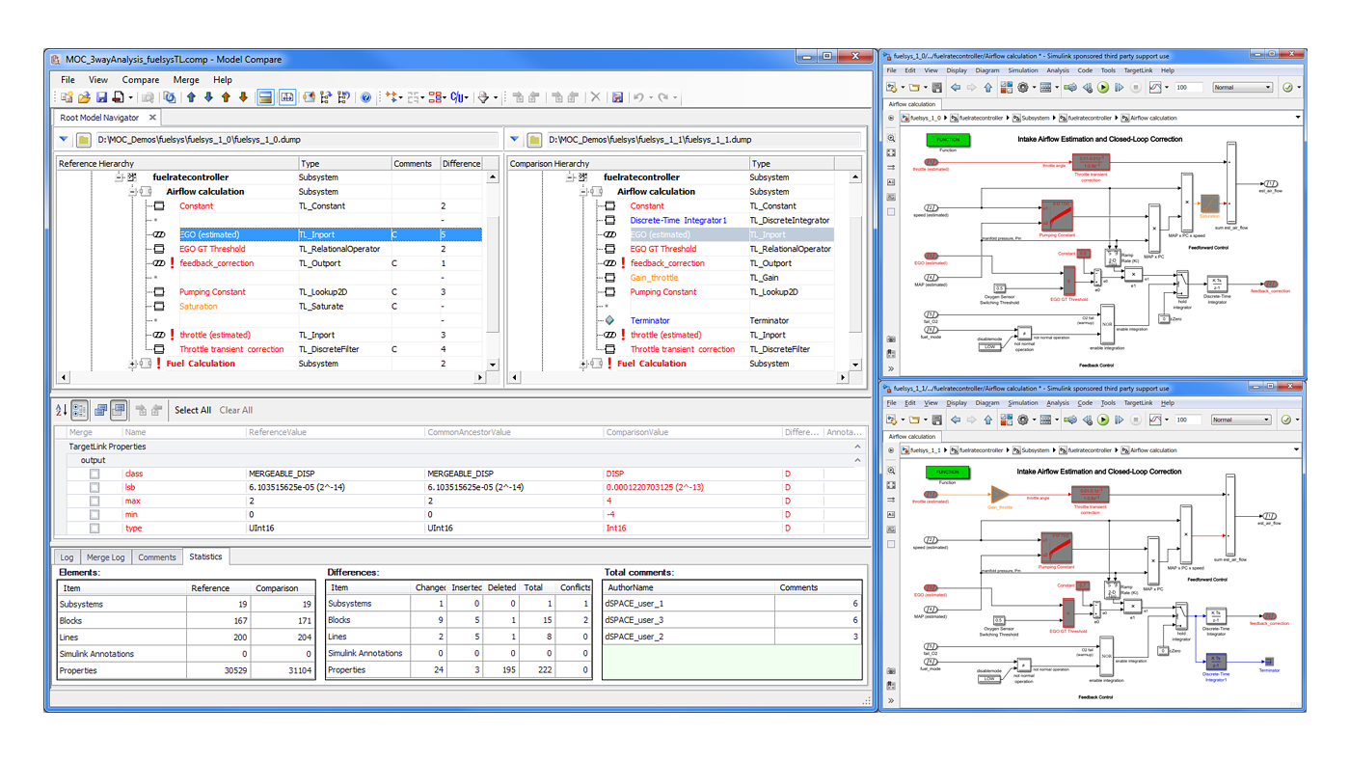The height and width of the screenshot is (760, 1350).
Task: Click the up to parent arrow in upper Simulink
Action: [987, 87]
